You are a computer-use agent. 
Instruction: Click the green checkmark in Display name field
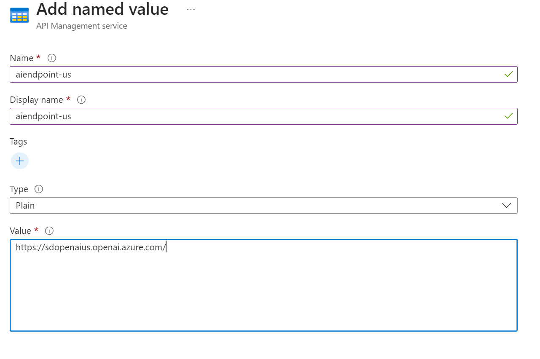point(508,116)
